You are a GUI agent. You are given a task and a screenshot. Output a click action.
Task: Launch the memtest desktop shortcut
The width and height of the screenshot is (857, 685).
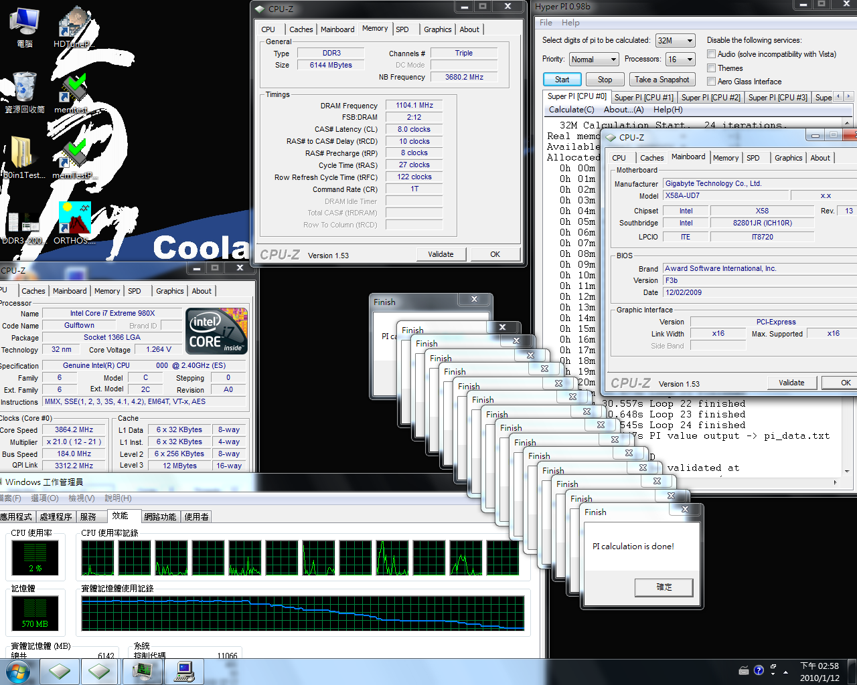[x=71, y=92]
